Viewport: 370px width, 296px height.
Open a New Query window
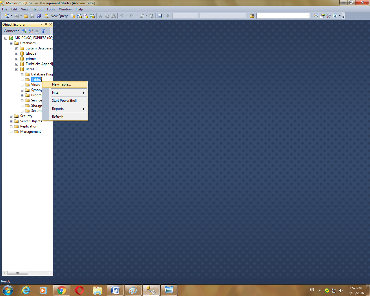pyautogui.click(x=56, y=16)
